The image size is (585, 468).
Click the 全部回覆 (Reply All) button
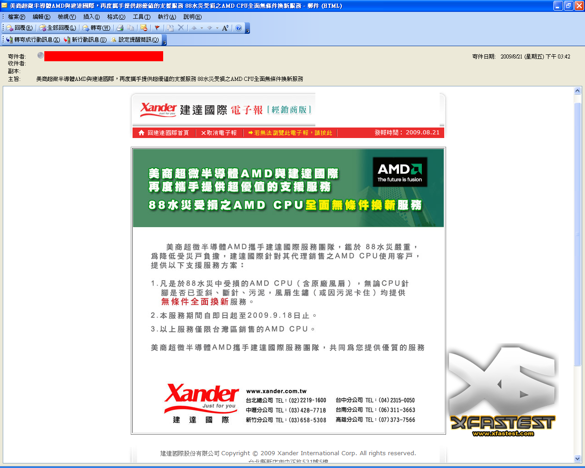tap(58, 28)
